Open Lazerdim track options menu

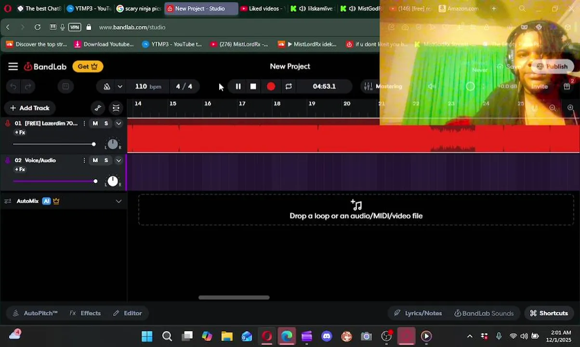[84, 123]
